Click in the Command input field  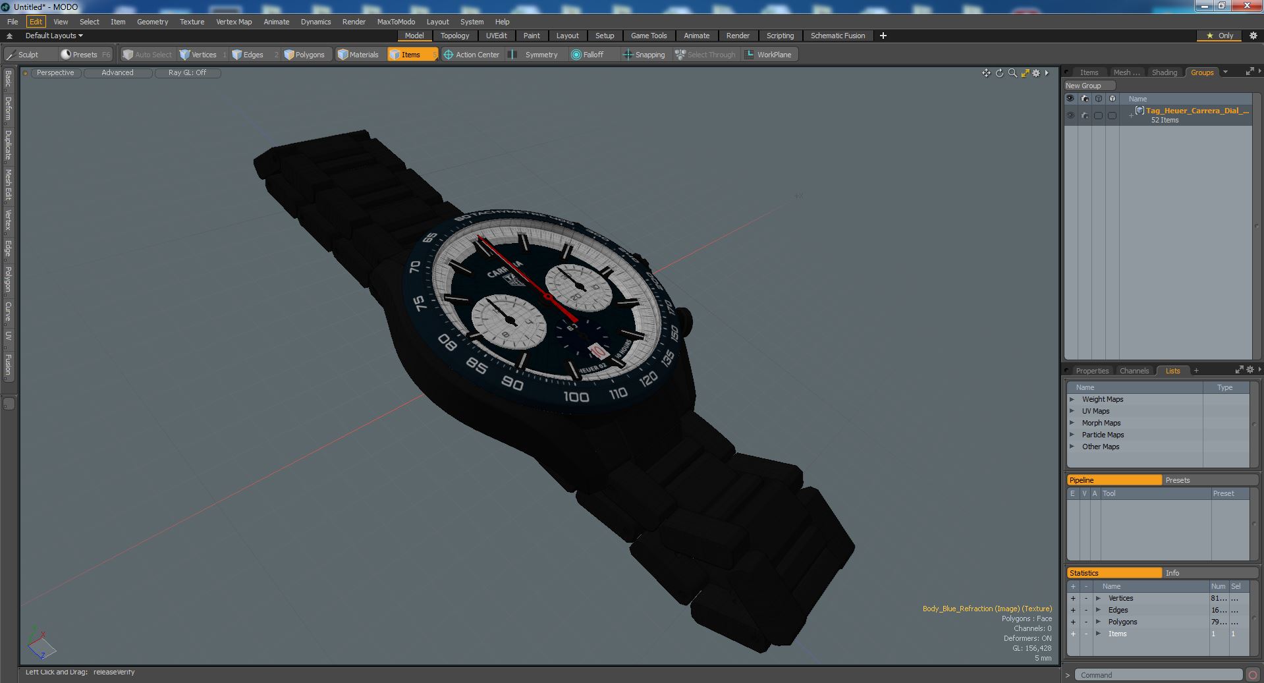pos(1159,675)
